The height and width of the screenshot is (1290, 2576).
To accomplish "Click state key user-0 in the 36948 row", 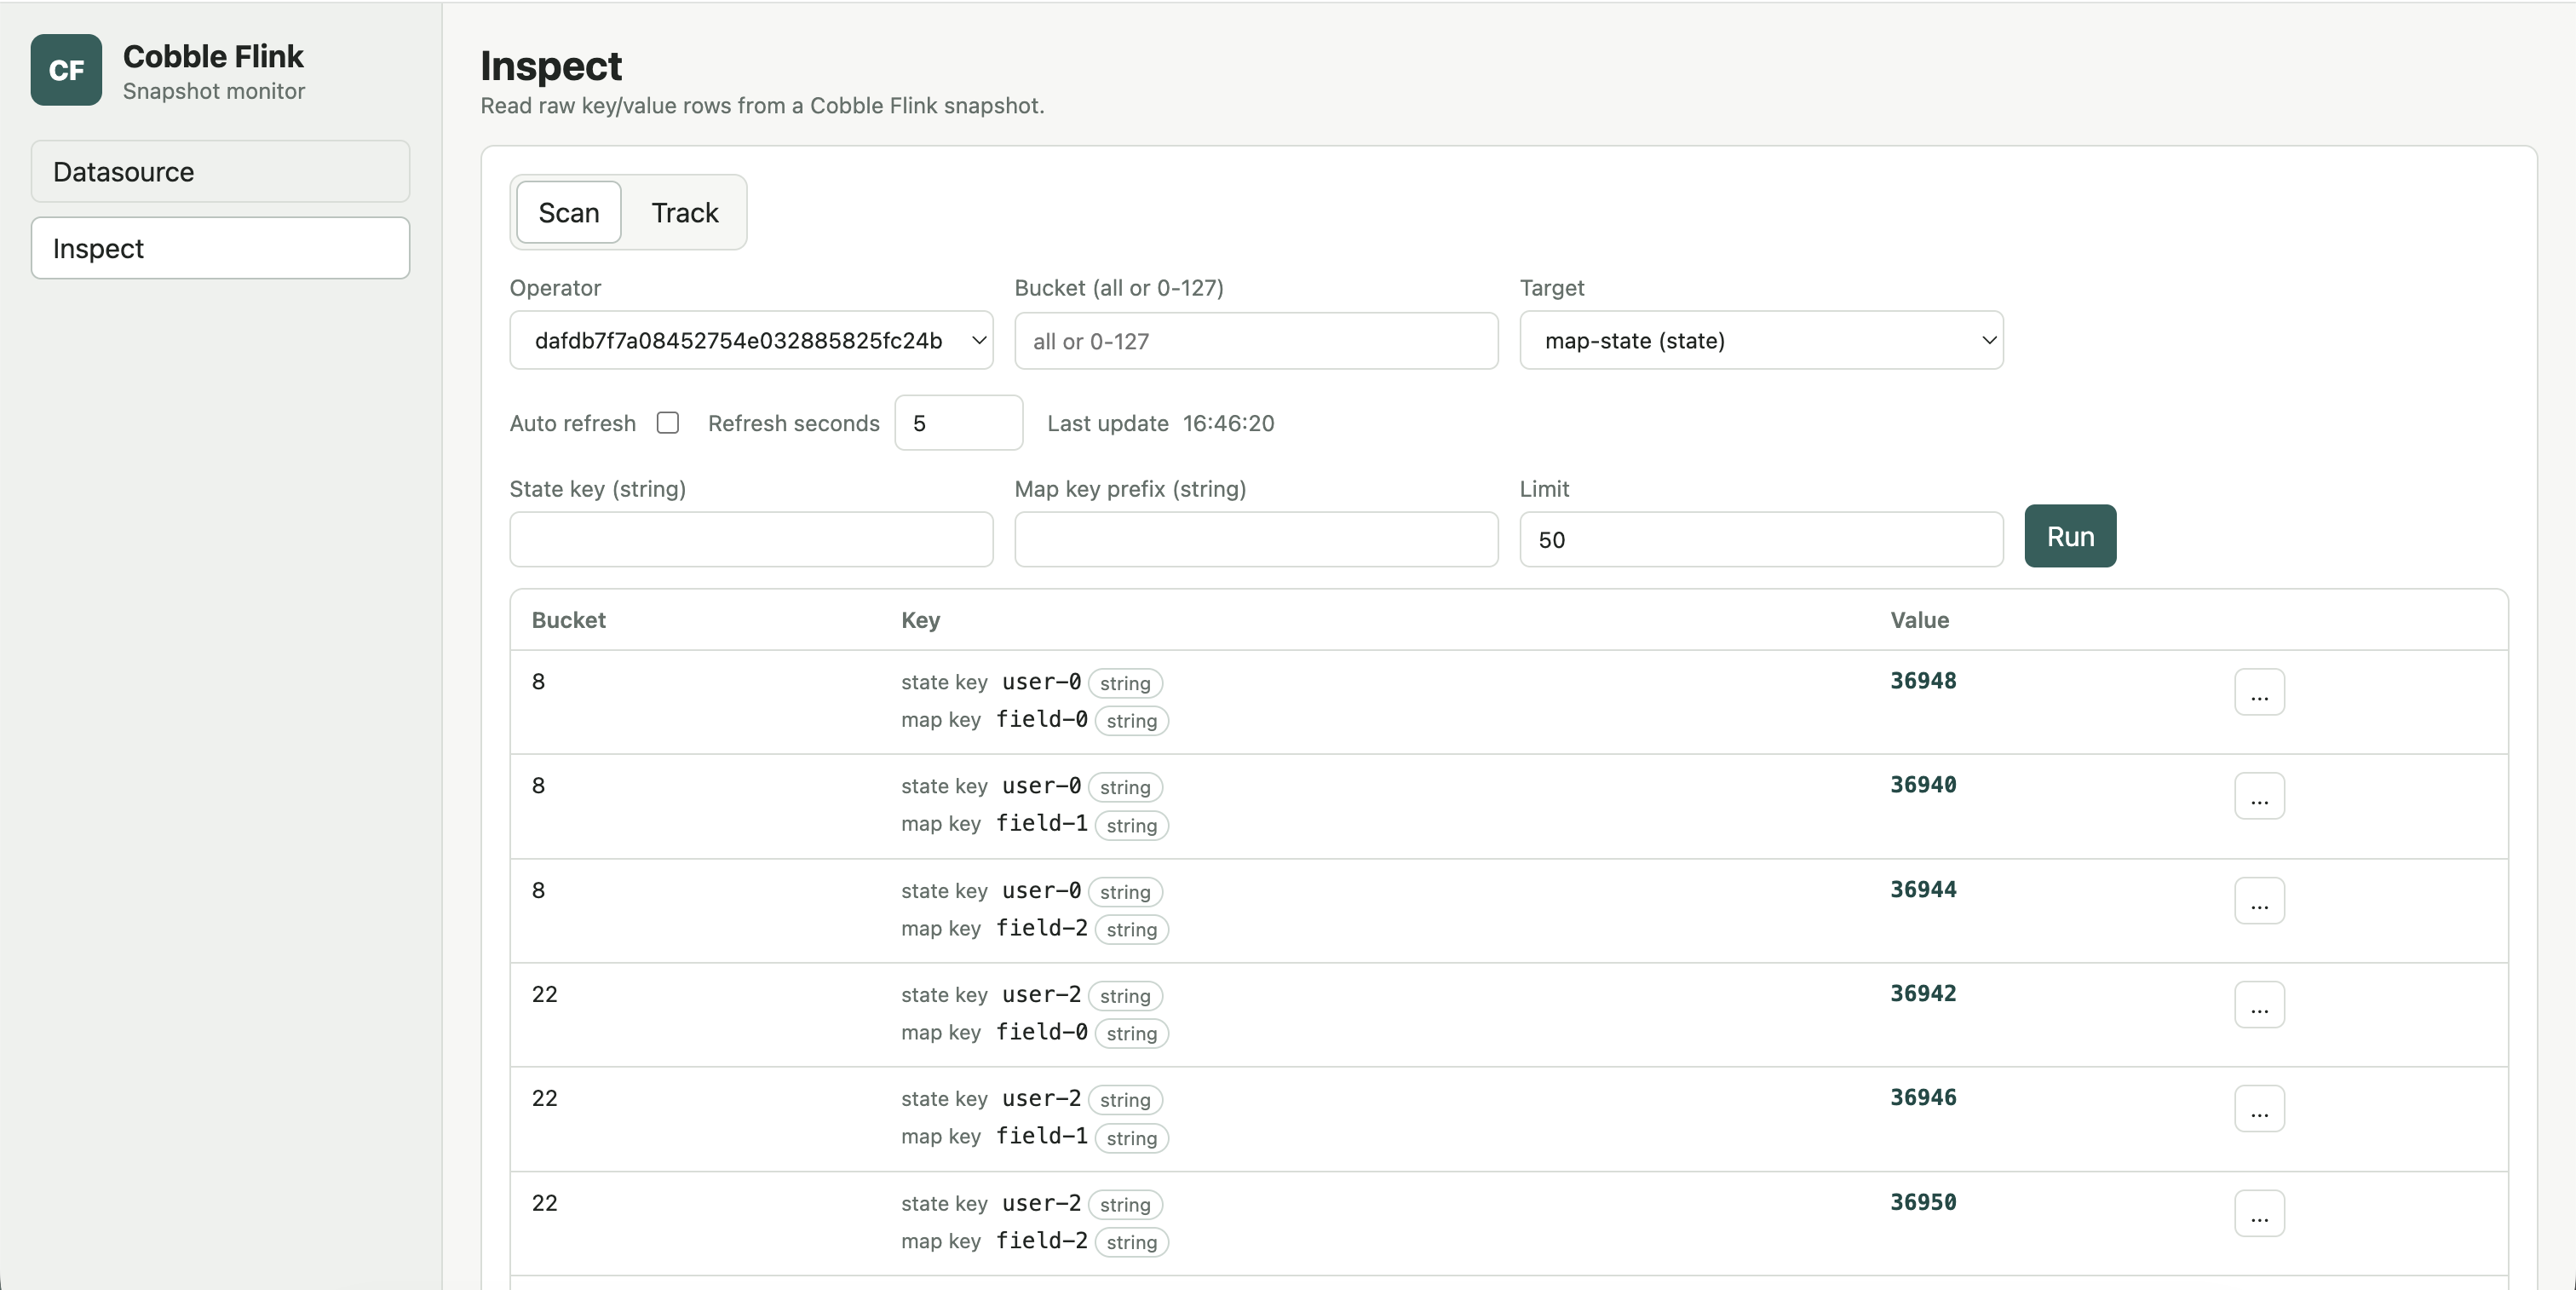I will (x=1041, y=682).
